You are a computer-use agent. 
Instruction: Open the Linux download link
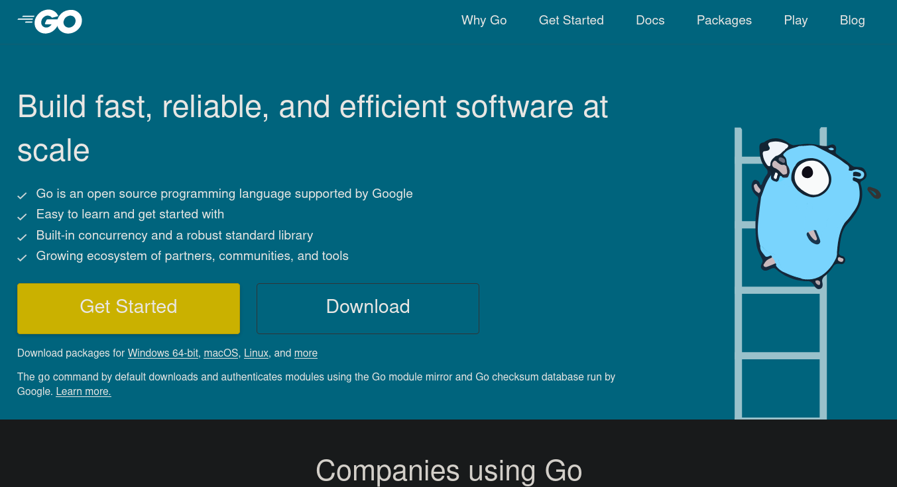256,353
